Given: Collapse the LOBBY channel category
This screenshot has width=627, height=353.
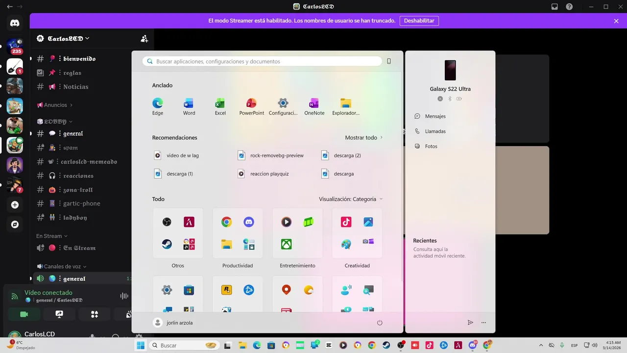Looking at the screenshot, I should [x=55, y=122].
